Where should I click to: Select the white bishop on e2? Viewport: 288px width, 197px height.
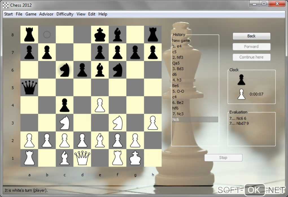[100, 140]
